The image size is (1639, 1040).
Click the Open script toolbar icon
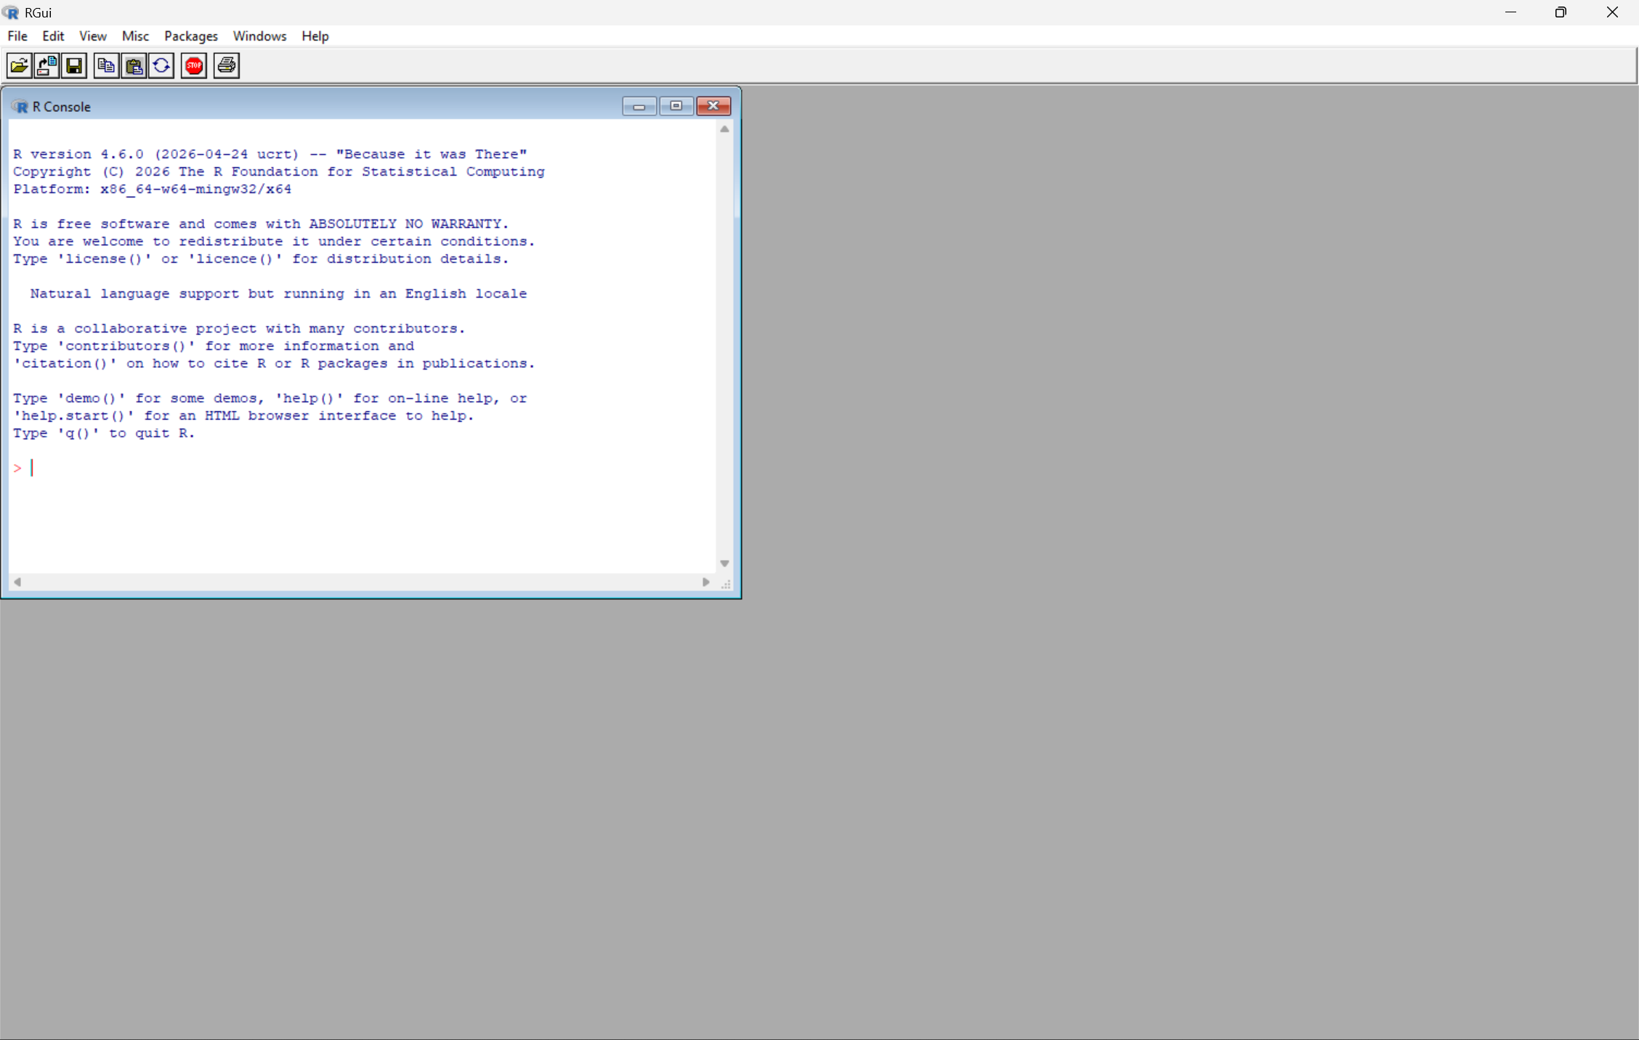(20, 66)
